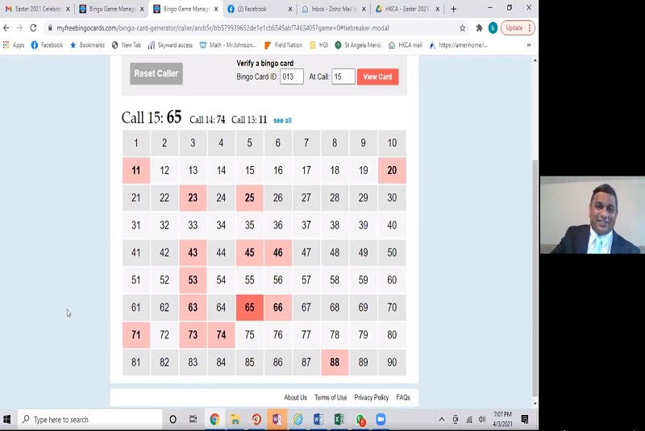The width and height of the screenshot is (645, 431).
Task: Open File Explorer from the taskbar
Action: [235, 420]
